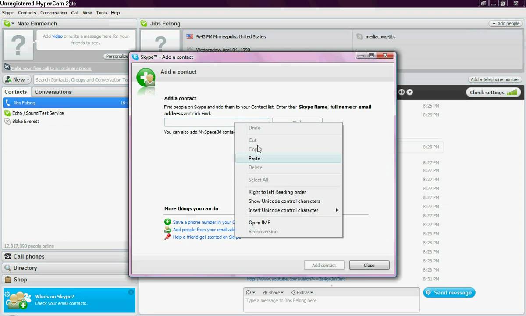Click Blake Everett's offline status icon
The height and width of the screenshot is (316, 526).
(7, 122)
